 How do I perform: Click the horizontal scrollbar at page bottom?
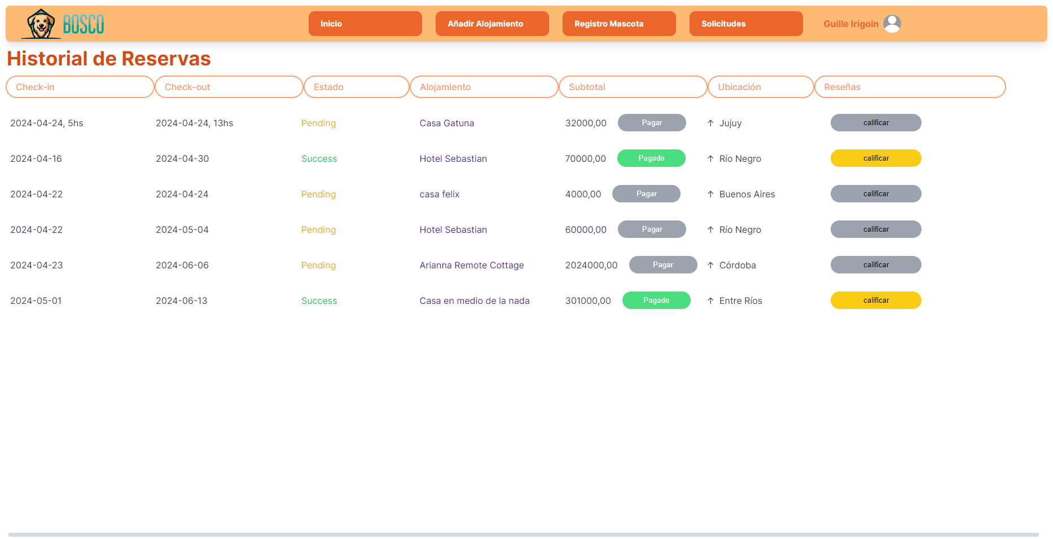(523, 534)
